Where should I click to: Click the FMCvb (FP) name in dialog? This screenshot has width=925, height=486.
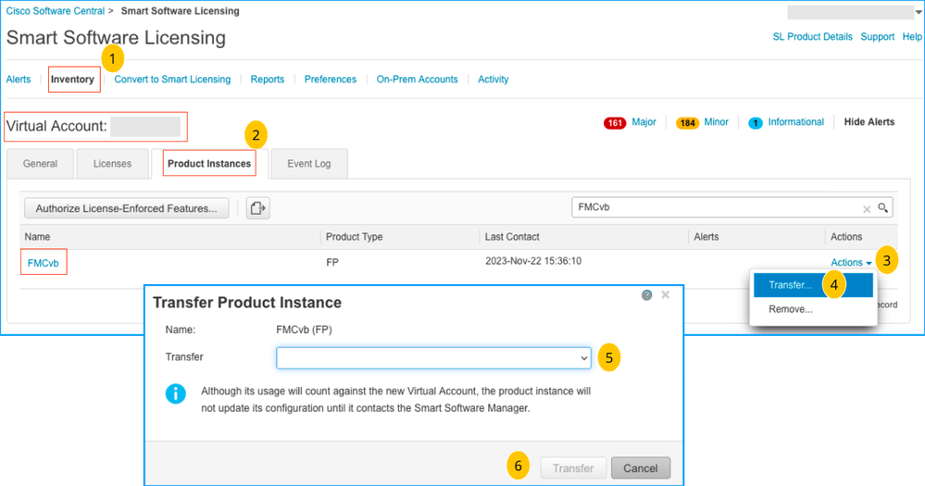(x=304, y=330)
